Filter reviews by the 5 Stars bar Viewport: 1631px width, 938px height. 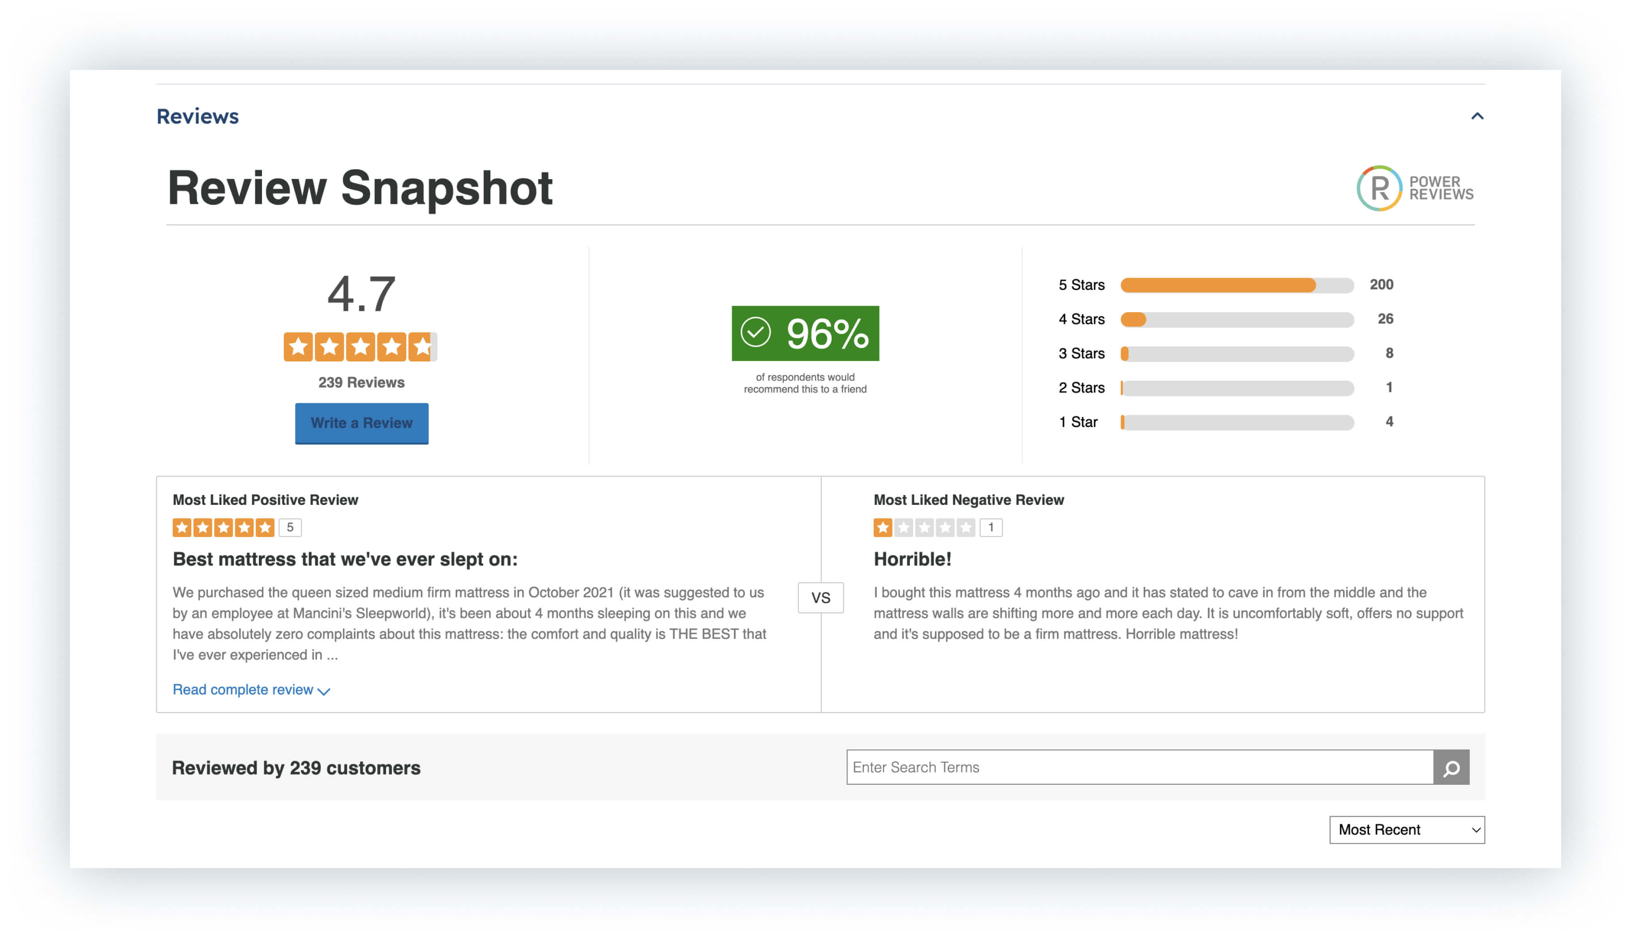pos(1236,285)
